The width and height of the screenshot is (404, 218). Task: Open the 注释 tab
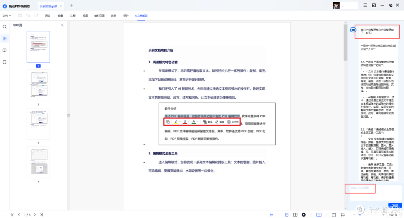[x=73, y=16]
